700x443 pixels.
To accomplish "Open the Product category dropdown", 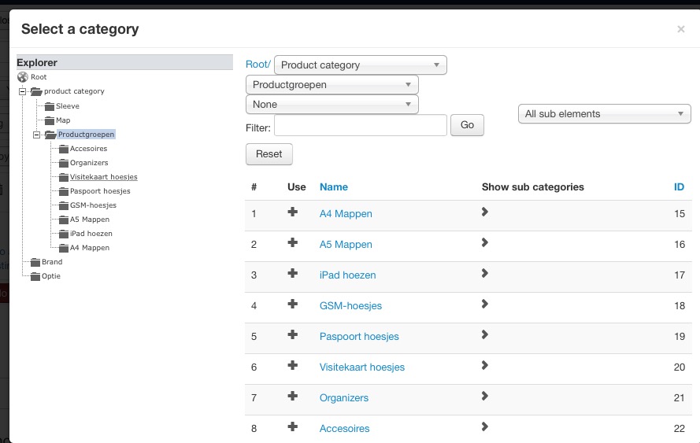I will coord(361,65).
